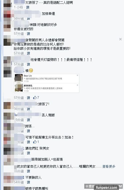The width and height of the screenshot is (124, 190).
Task: Like the comment 你適合更好的
Action: pos(28,34)
